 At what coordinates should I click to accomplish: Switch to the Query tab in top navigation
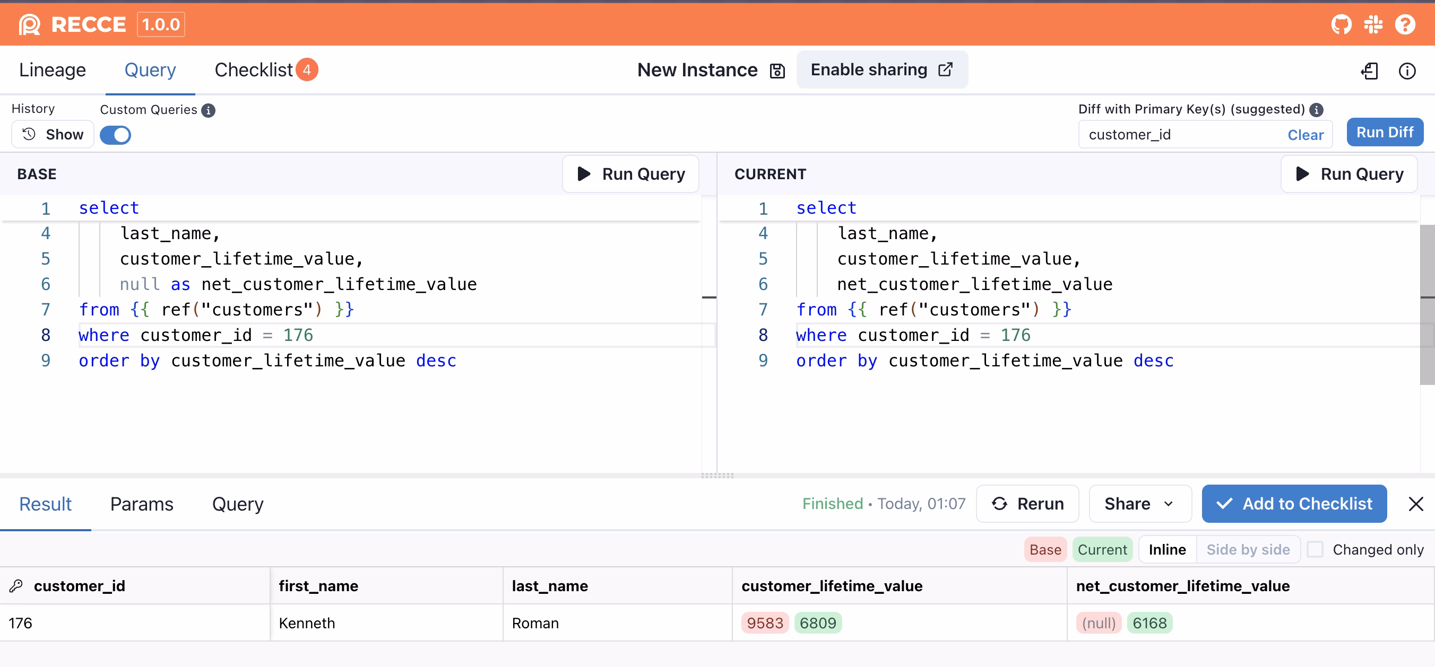(150, 70)
